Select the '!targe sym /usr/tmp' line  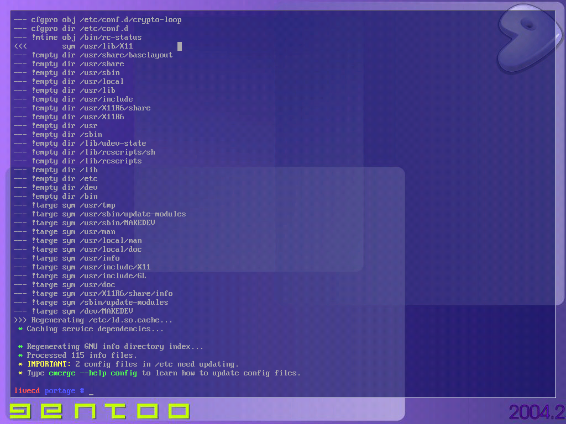(x=64, y=205)
